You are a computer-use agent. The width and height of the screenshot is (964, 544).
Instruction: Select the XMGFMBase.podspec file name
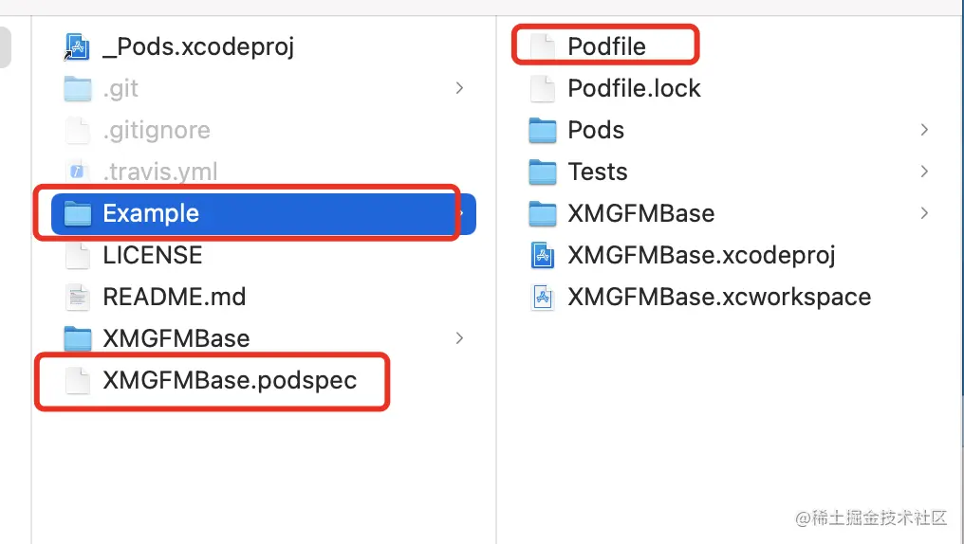pyautogui.click(x=230, y=380)
